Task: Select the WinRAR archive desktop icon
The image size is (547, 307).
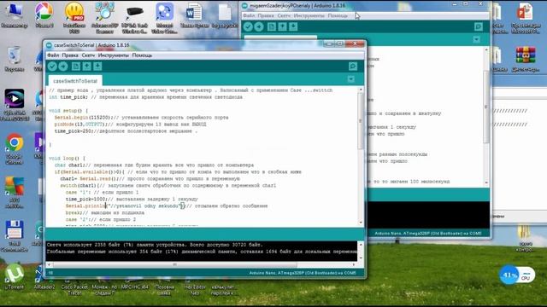Action: [x=526, y=59]
